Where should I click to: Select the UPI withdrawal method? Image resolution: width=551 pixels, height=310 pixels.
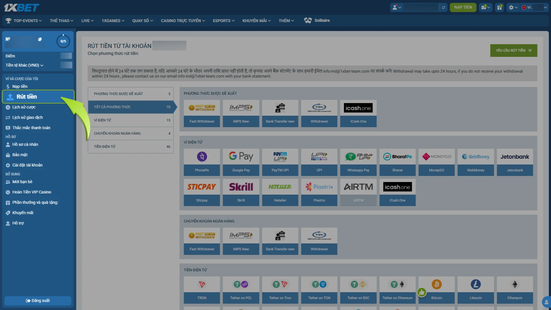pos(319,162)
